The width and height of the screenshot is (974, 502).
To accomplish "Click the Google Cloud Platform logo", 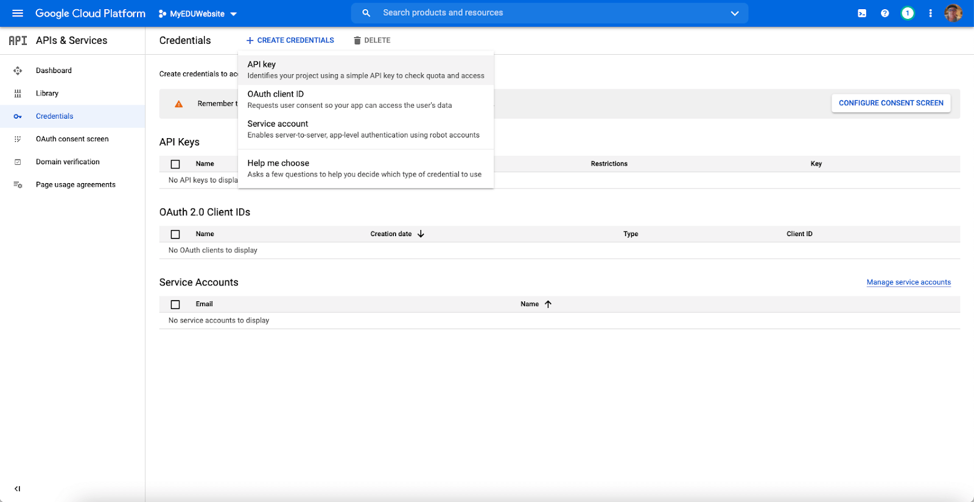I will [90, 13].
